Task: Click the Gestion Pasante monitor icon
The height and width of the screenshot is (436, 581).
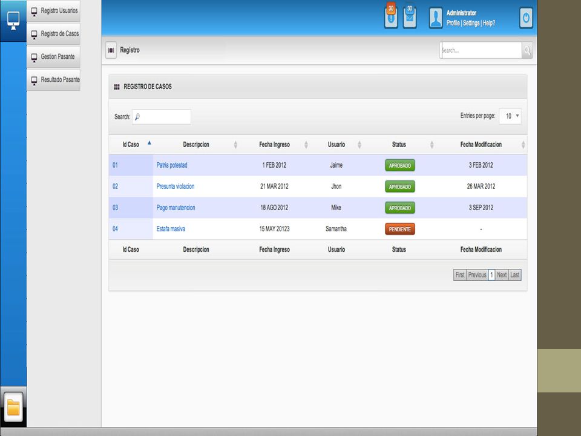Action: (34, 58)
